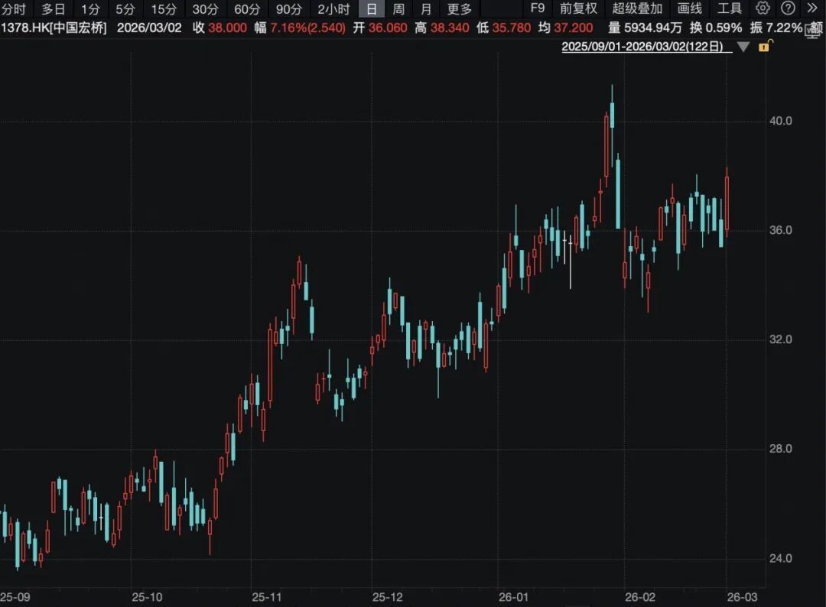Switch to the 周 weekly period

398,9
